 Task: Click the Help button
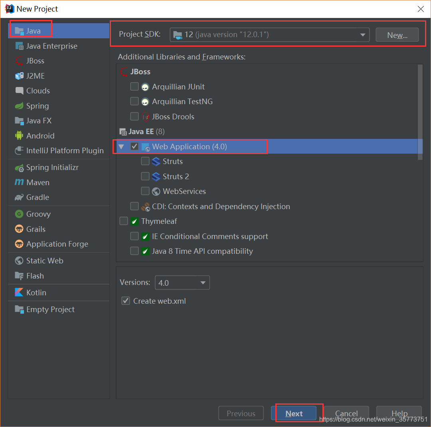point(399,413)
